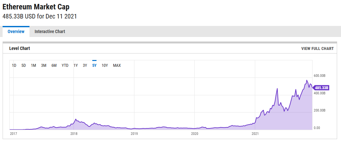Viewport: 341px width, 143px height.
Task: Switch to the Overview tab
Action: [16, 31]
